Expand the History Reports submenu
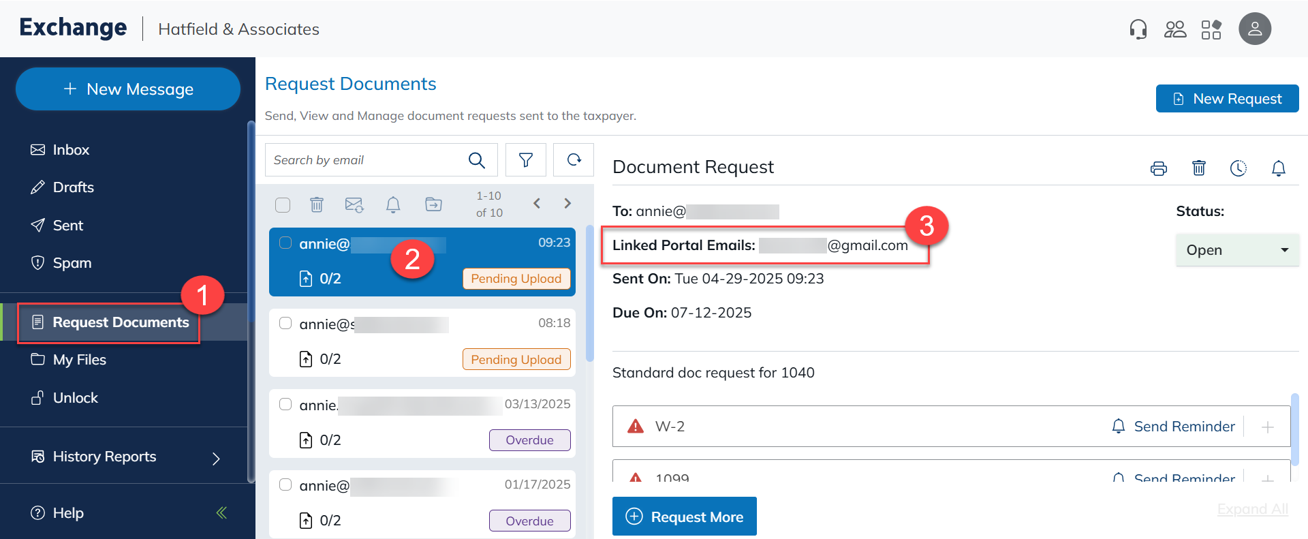 point(216,459)
